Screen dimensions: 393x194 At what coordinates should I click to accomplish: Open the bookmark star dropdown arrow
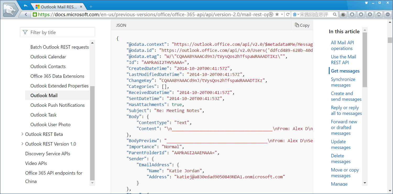tap(282, 14)
